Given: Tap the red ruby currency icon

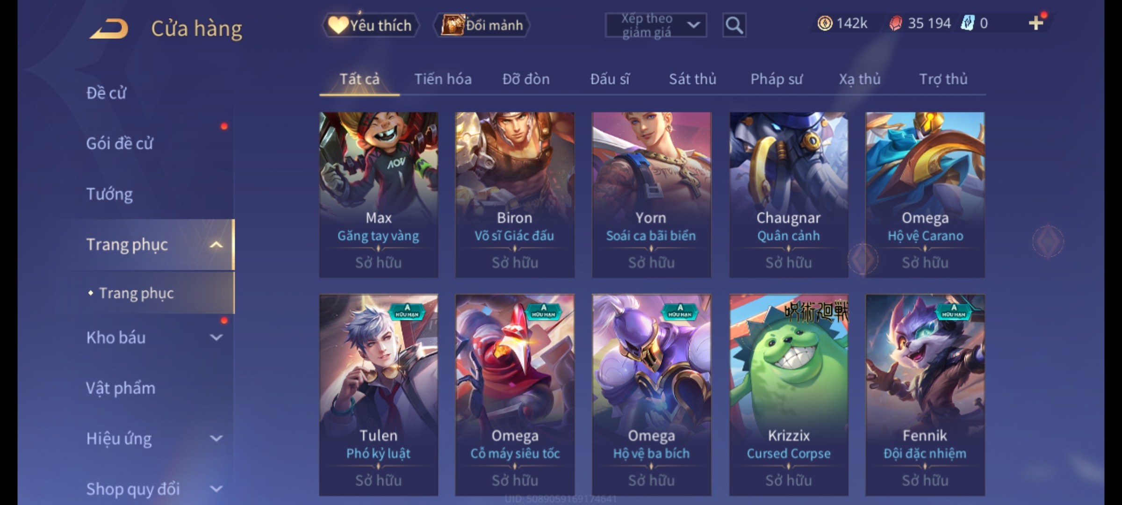Looking at the screenshot, I should [x=895, y=23].
